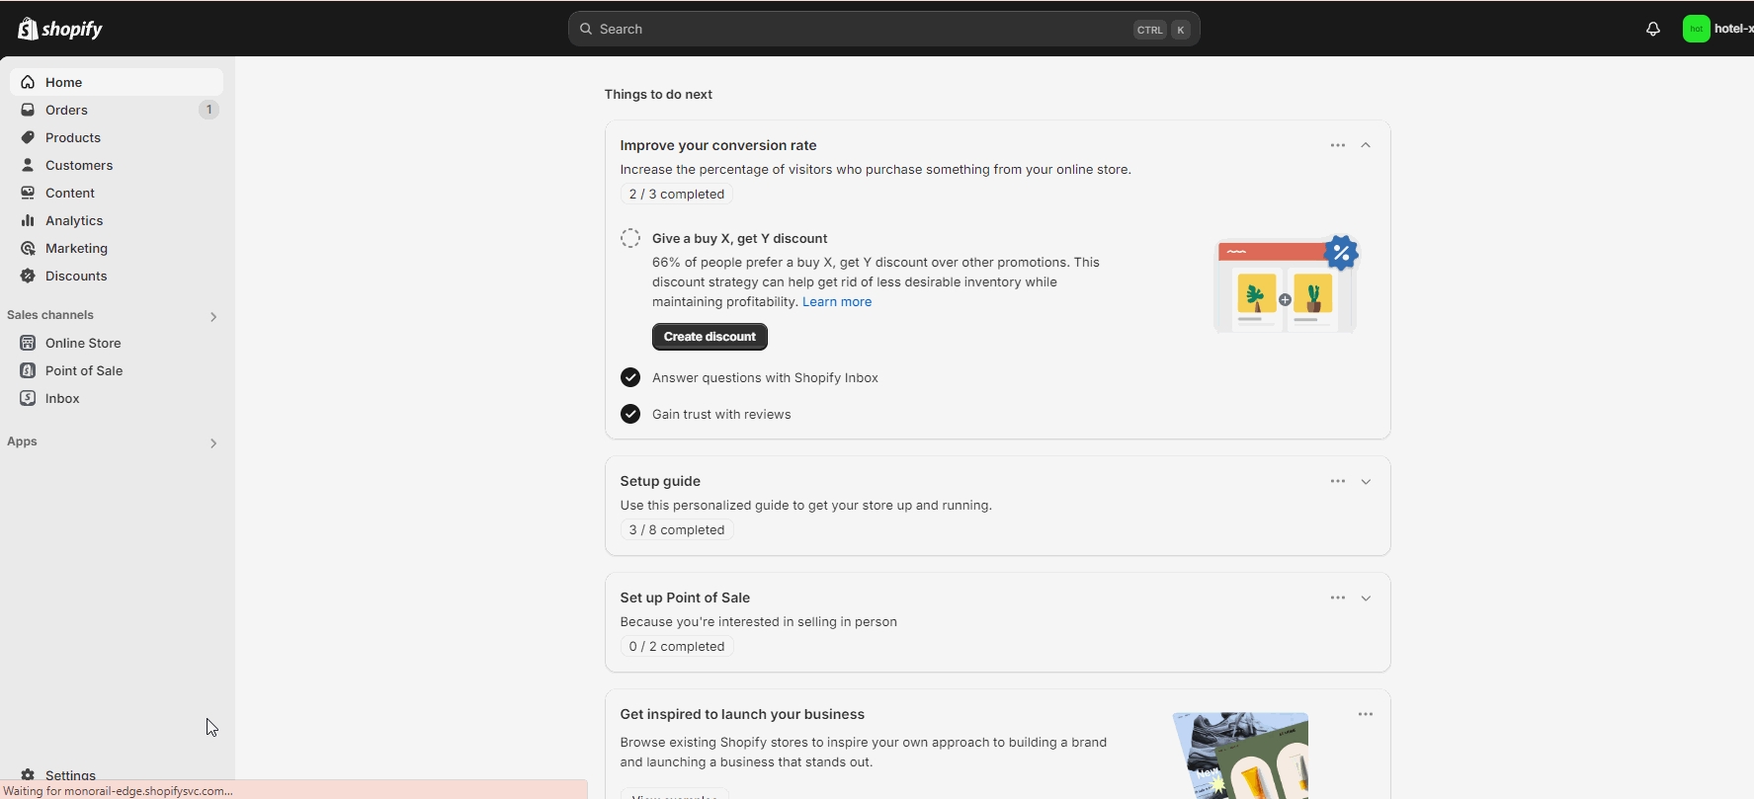Click the Point of Sale icon
The height and width of the screenshot is (799, 1754).
point(28,370)
